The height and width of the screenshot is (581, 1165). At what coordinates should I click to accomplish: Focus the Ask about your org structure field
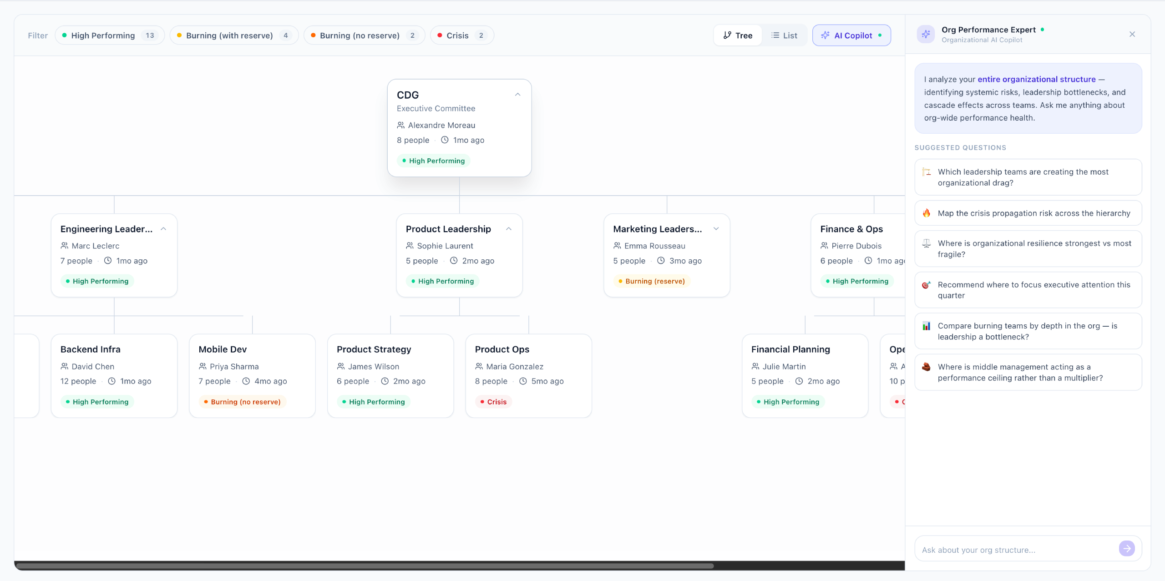tap(1018, 550)
